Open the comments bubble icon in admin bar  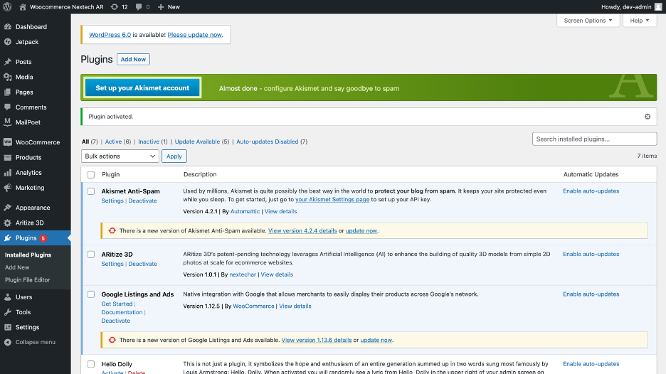[x=139, y=7]
